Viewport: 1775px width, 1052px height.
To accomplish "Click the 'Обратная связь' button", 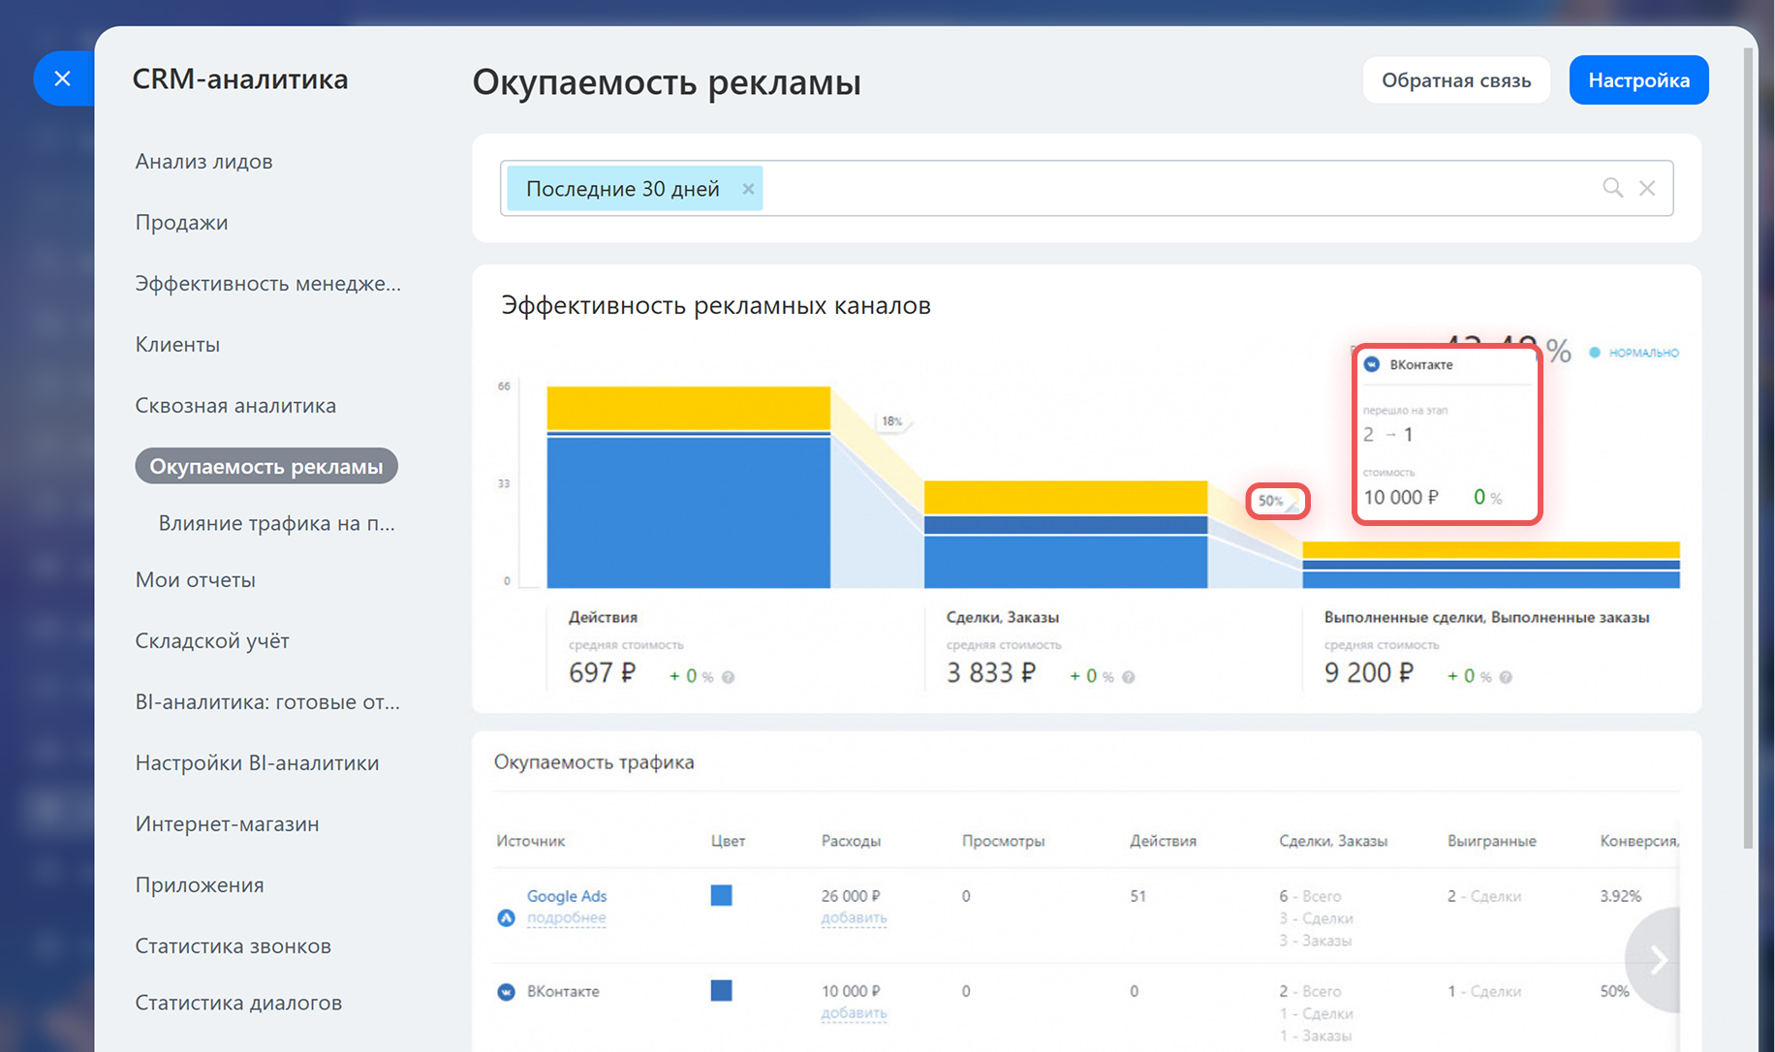I will (x=1456, y=80).
